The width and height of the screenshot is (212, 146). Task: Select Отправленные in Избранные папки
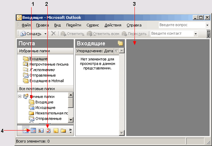tap(39, 75)
